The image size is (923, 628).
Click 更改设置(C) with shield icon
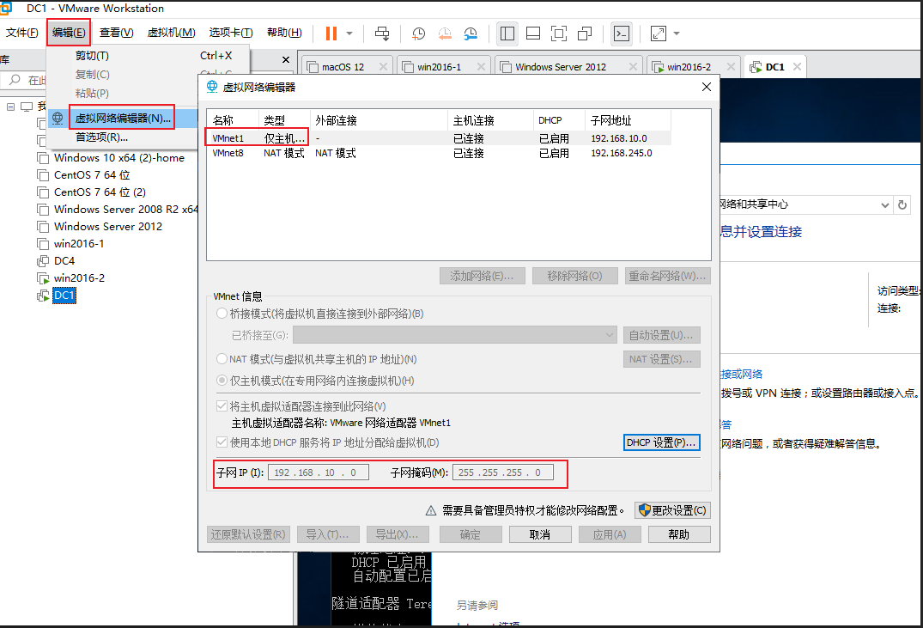672,510
